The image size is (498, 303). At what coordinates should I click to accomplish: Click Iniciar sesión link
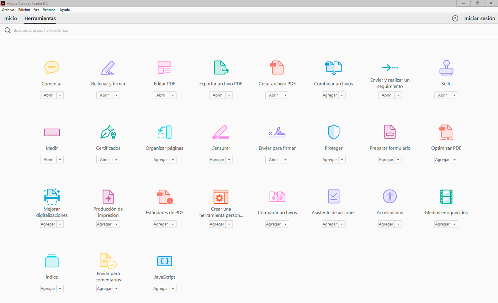pos(480,19)
